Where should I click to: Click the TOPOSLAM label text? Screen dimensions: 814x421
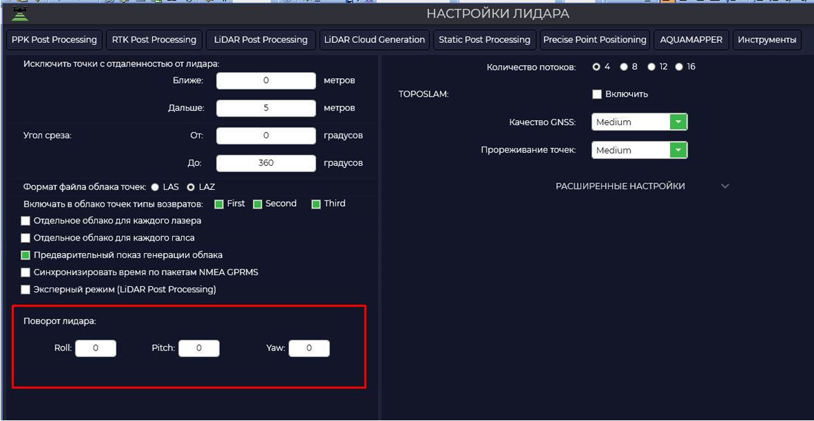[x=423, y=95]
